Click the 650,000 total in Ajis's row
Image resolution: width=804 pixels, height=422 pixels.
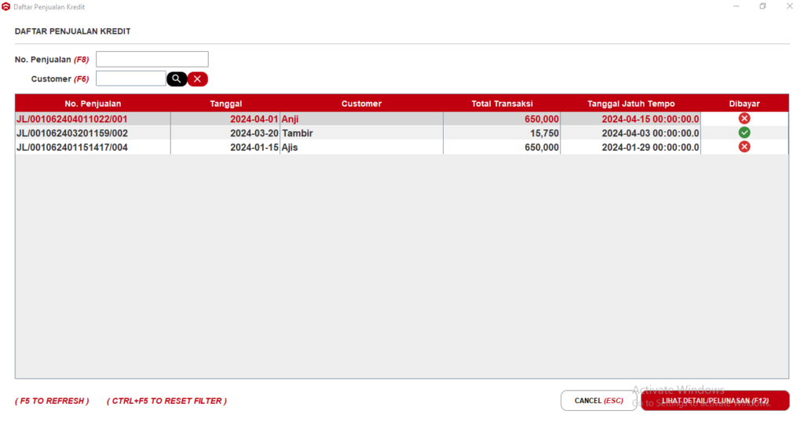542,147
